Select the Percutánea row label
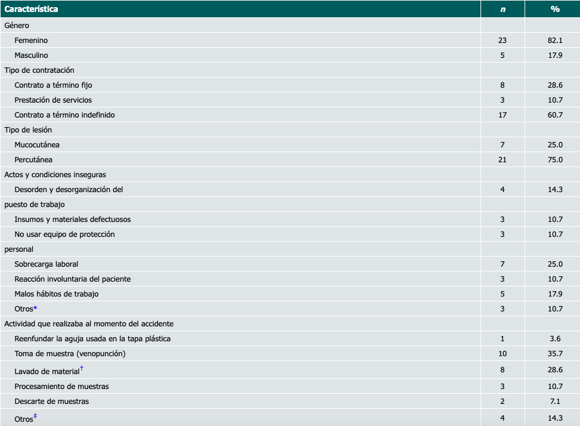 pyautogui.click(x=33, y=160)
